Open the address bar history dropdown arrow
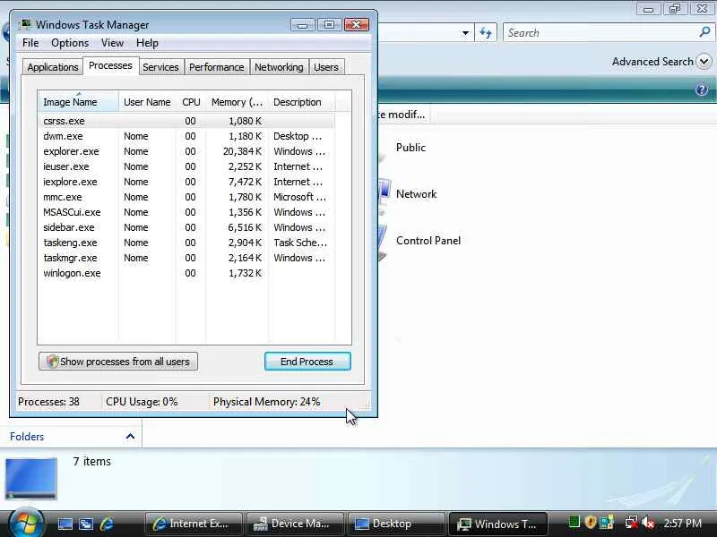The width and height of the screenshot is (717, 537). coord(465,33)
